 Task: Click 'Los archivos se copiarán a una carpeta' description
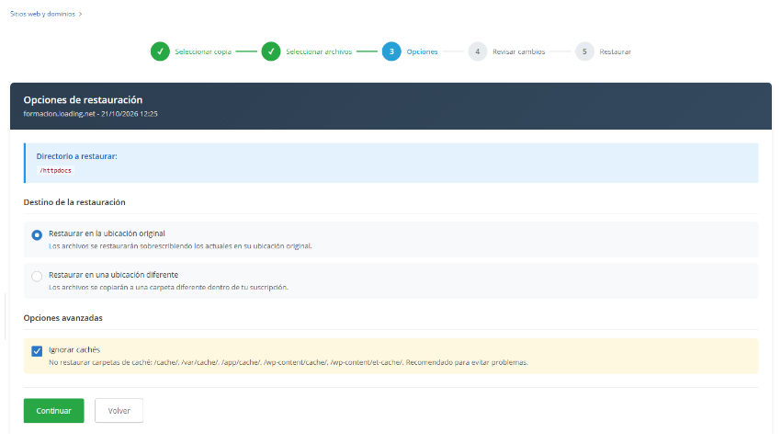click(168, 288)
